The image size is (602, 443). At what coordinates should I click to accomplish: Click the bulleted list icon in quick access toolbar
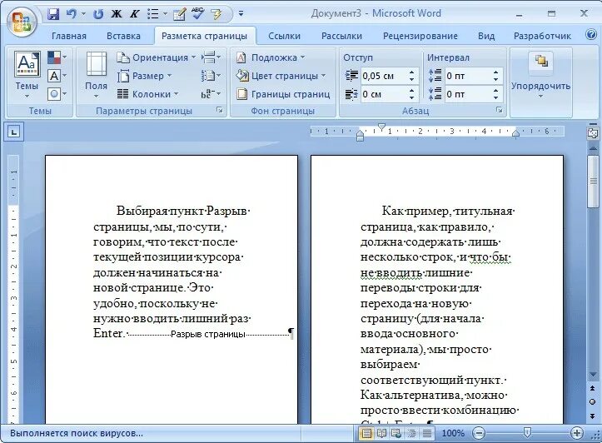(153, 14)
